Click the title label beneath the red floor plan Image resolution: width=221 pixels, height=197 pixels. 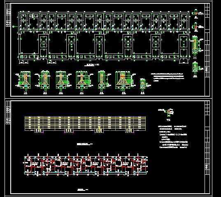[x=83, y=190]
